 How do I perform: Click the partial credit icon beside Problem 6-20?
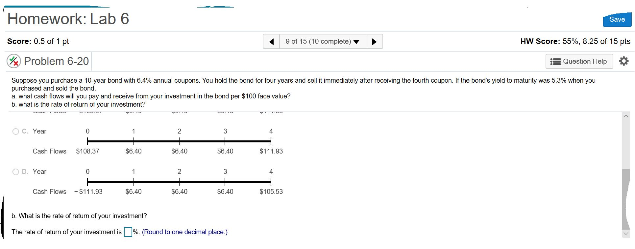(14, 61)
